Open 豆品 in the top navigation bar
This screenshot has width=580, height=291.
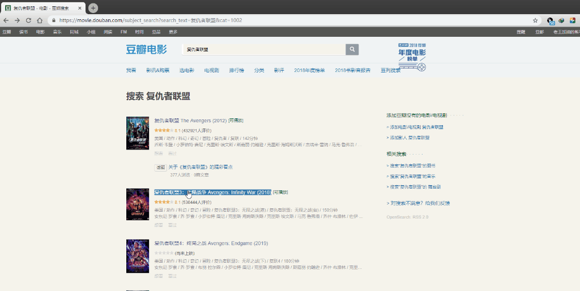point(156,32)
